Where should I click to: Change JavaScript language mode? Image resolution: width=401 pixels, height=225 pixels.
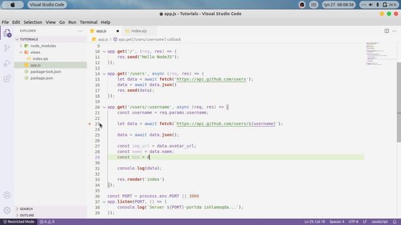[x=379, y=222]
